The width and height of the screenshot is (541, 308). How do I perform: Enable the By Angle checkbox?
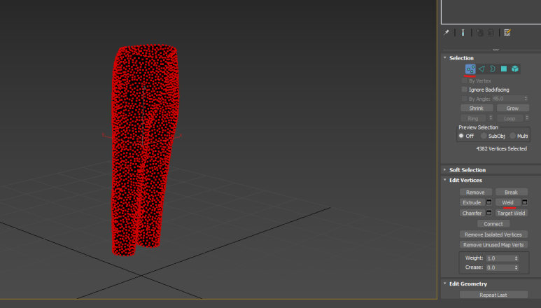[465, 99]
